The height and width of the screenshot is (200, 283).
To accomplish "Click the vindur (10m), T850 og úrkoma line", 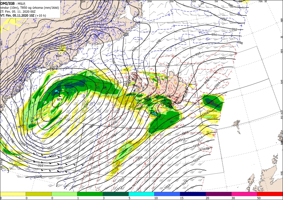I will (x=30, y=8).
